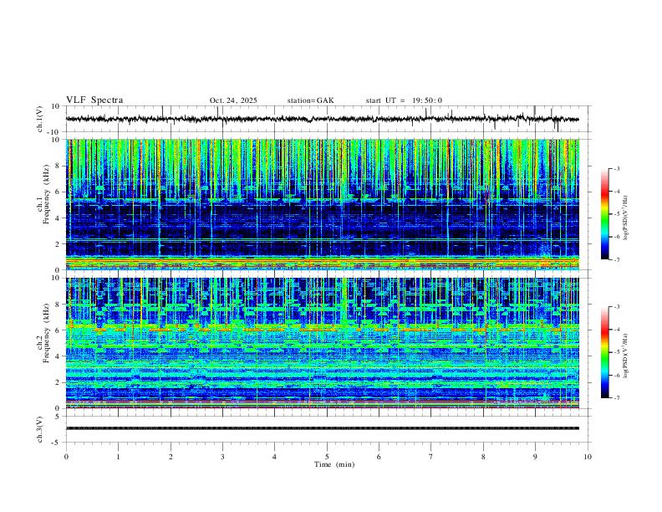Click the ch.2 "Frequency (kHz)" axis label
The width and height of the screenshot is (662, 512).
(x=47, y=333)
